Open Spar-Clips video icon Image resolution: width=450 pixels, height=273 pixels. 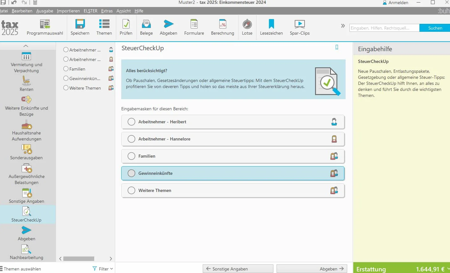(300, 24)
